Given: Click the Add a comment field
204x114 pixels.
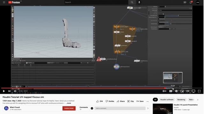Looking at the screenshot, I should pyautogui.click(x=120, y=108).
